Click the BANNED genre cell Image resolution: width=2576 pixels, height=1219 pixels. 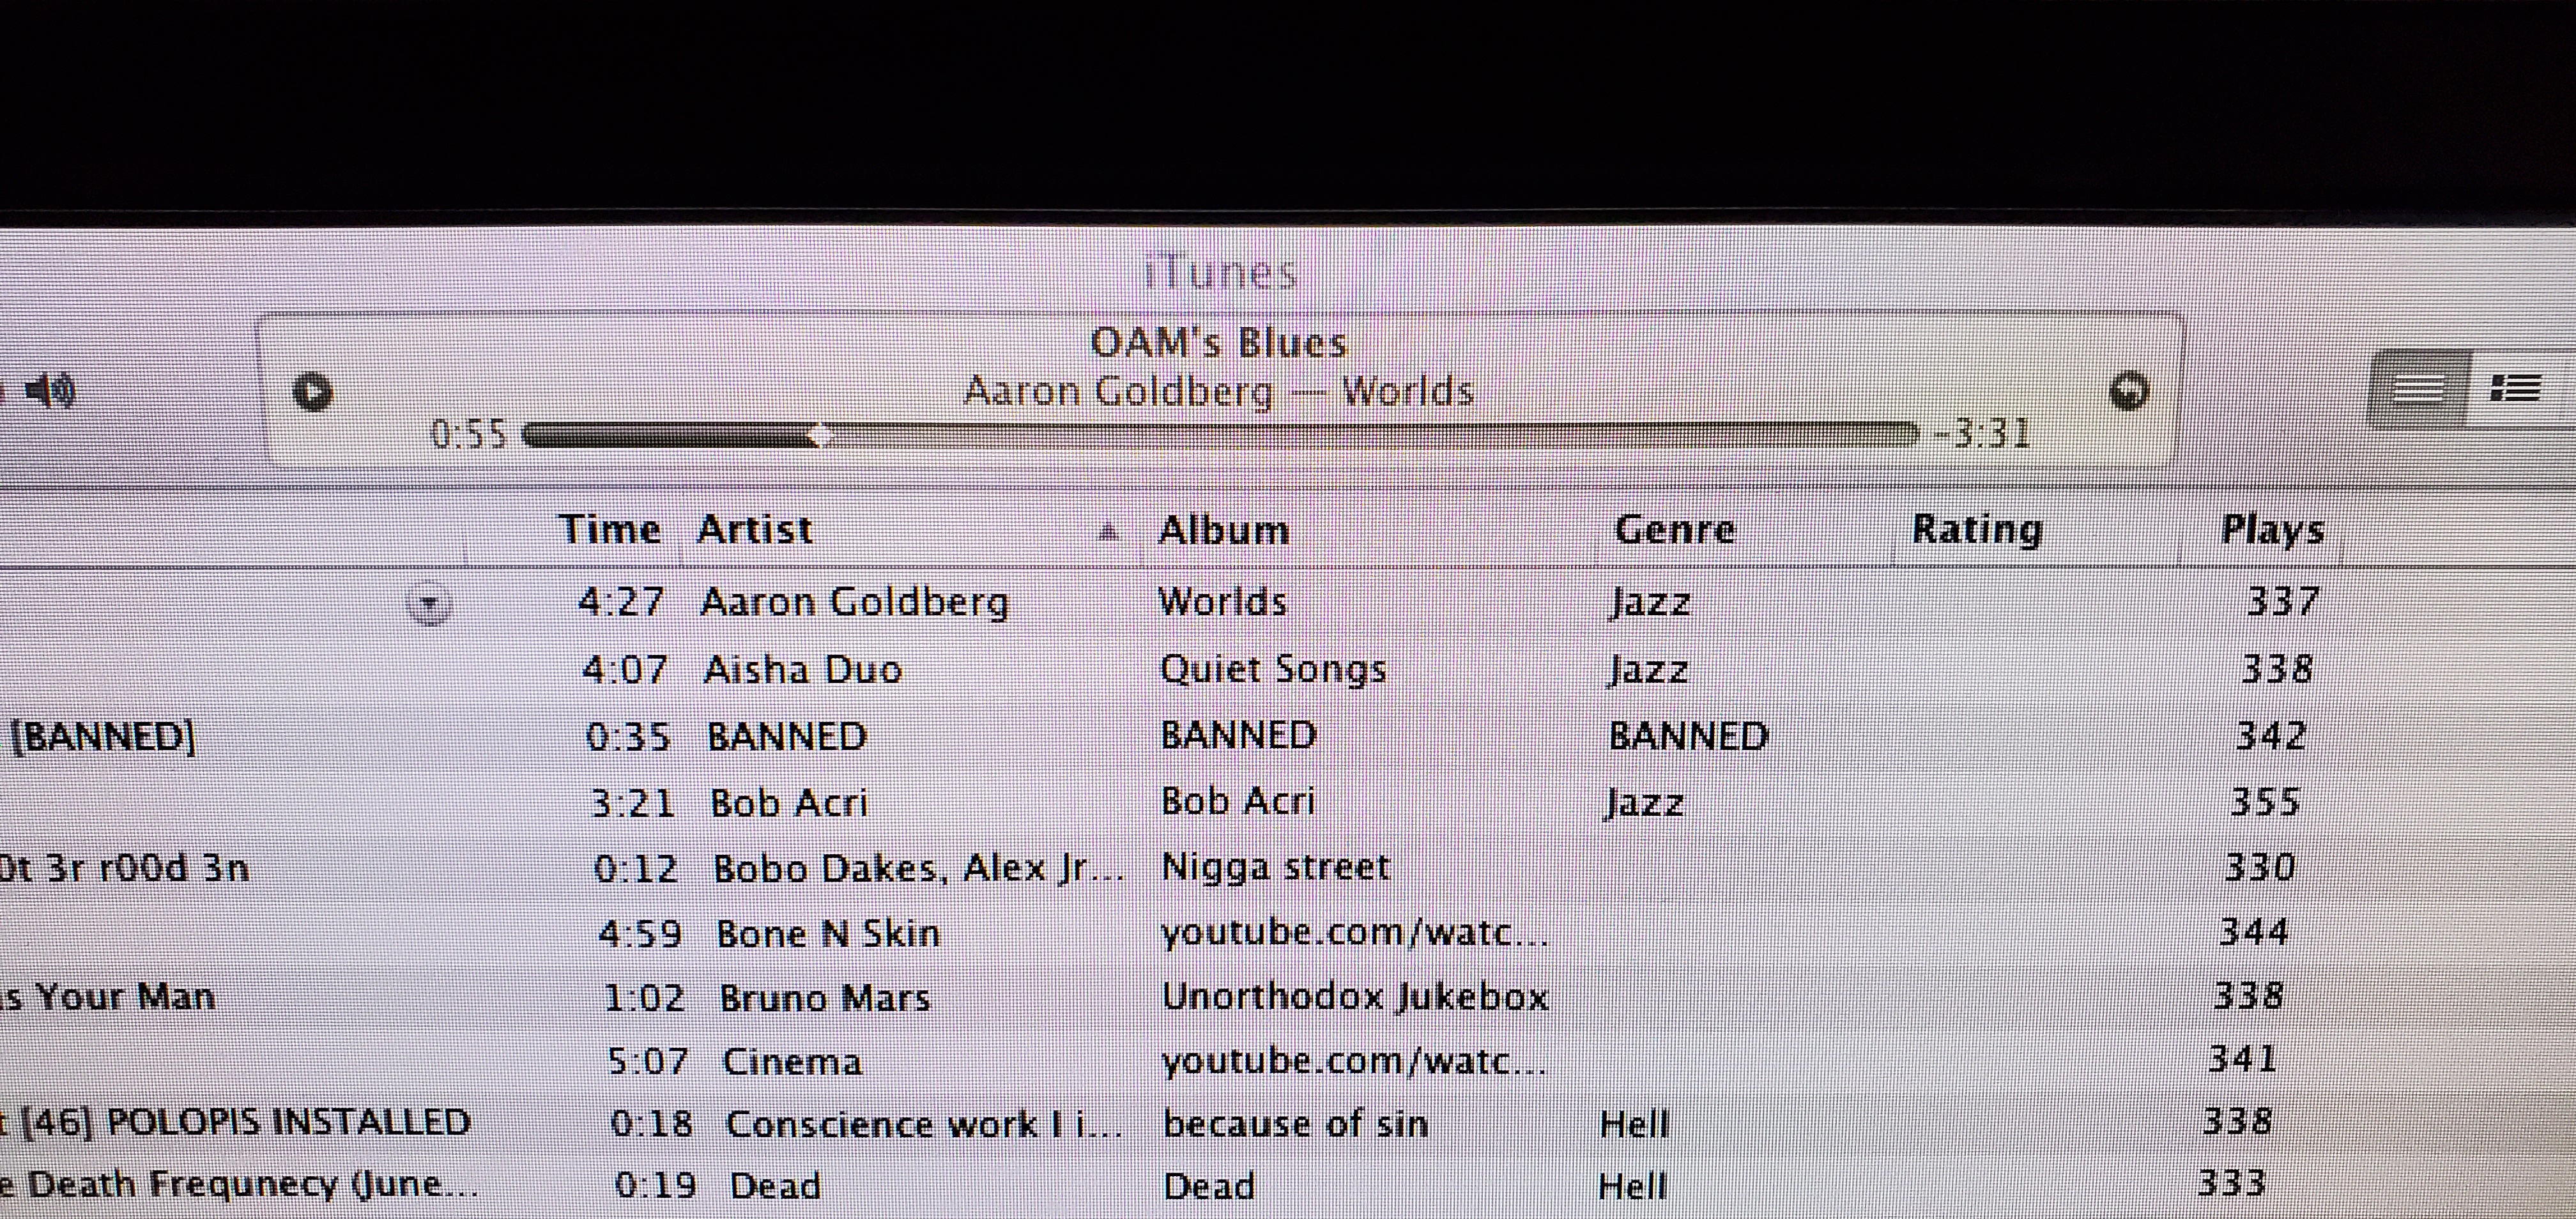pyautogui.click(x=1688, y=735)
